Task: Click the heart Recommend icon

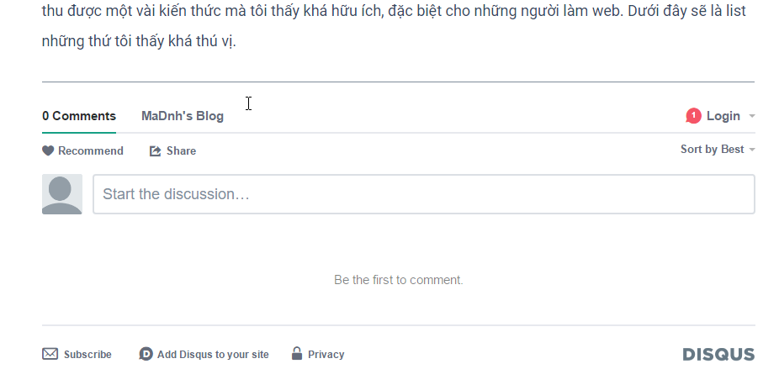Action: point(48,151)
